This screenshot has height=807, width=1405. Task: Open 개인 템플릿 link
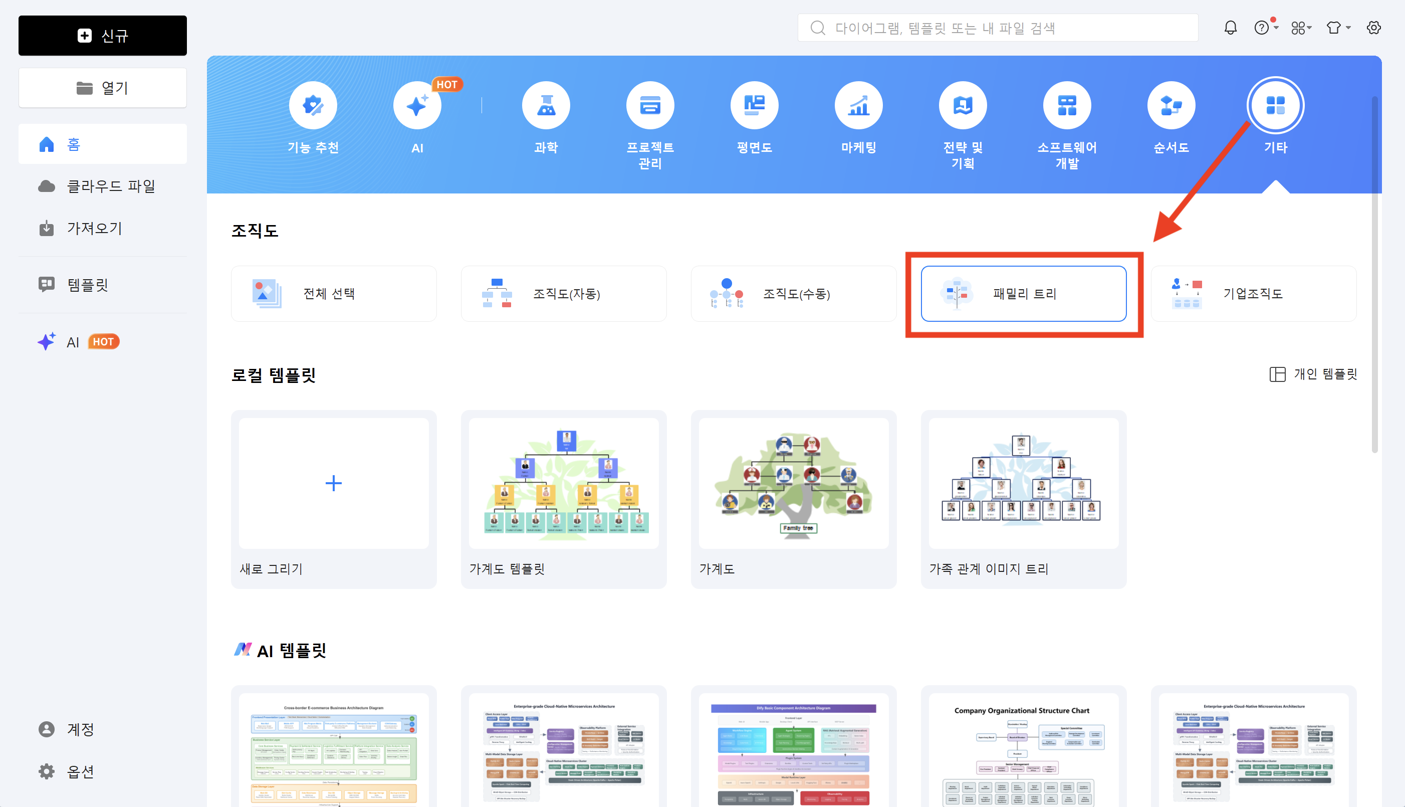click(x=1313, y=374)
